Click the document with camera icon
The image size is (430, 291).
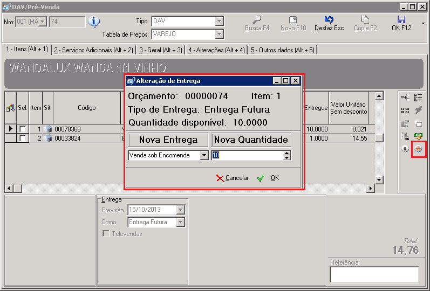click(405, 136)
